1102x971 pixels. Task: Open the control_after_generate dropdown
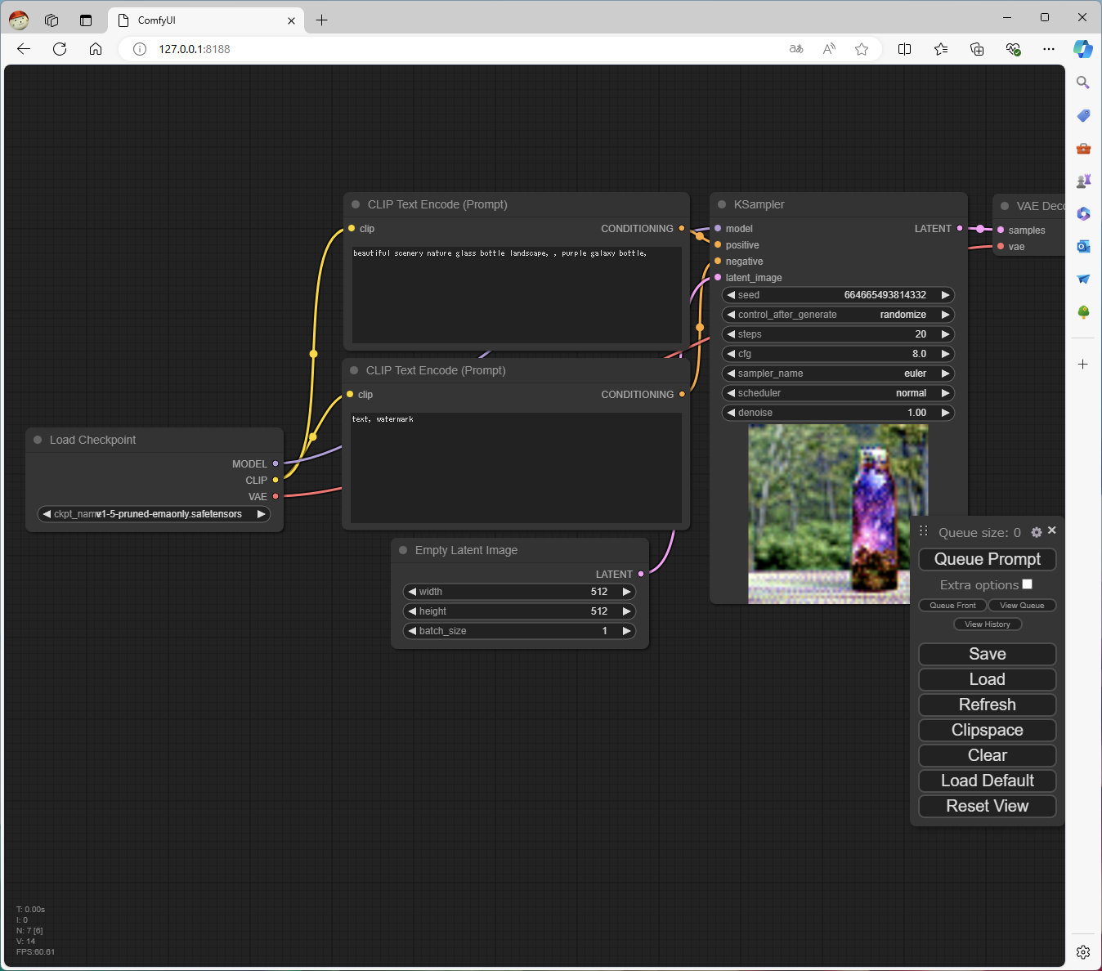(838, 315)
